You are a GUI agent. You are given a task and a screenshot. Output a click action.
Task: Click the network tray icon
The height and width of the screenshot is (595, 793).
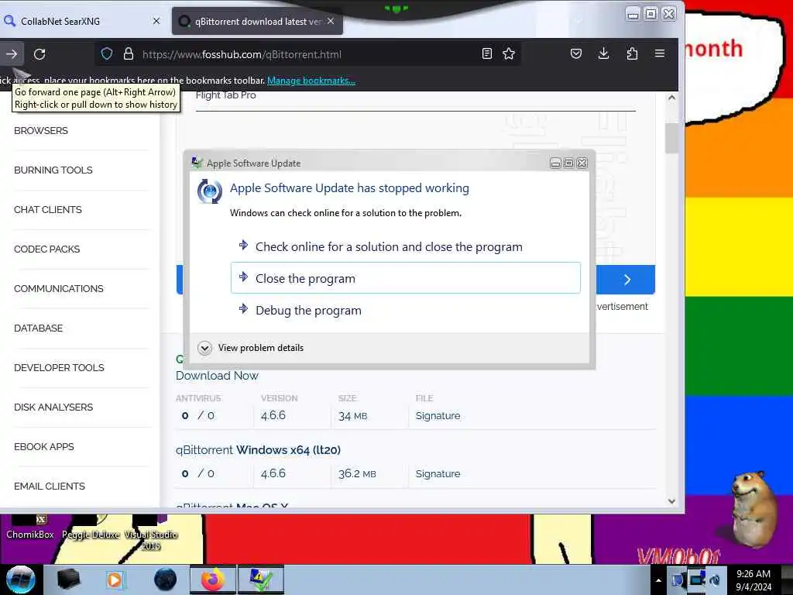click(697, 578)
